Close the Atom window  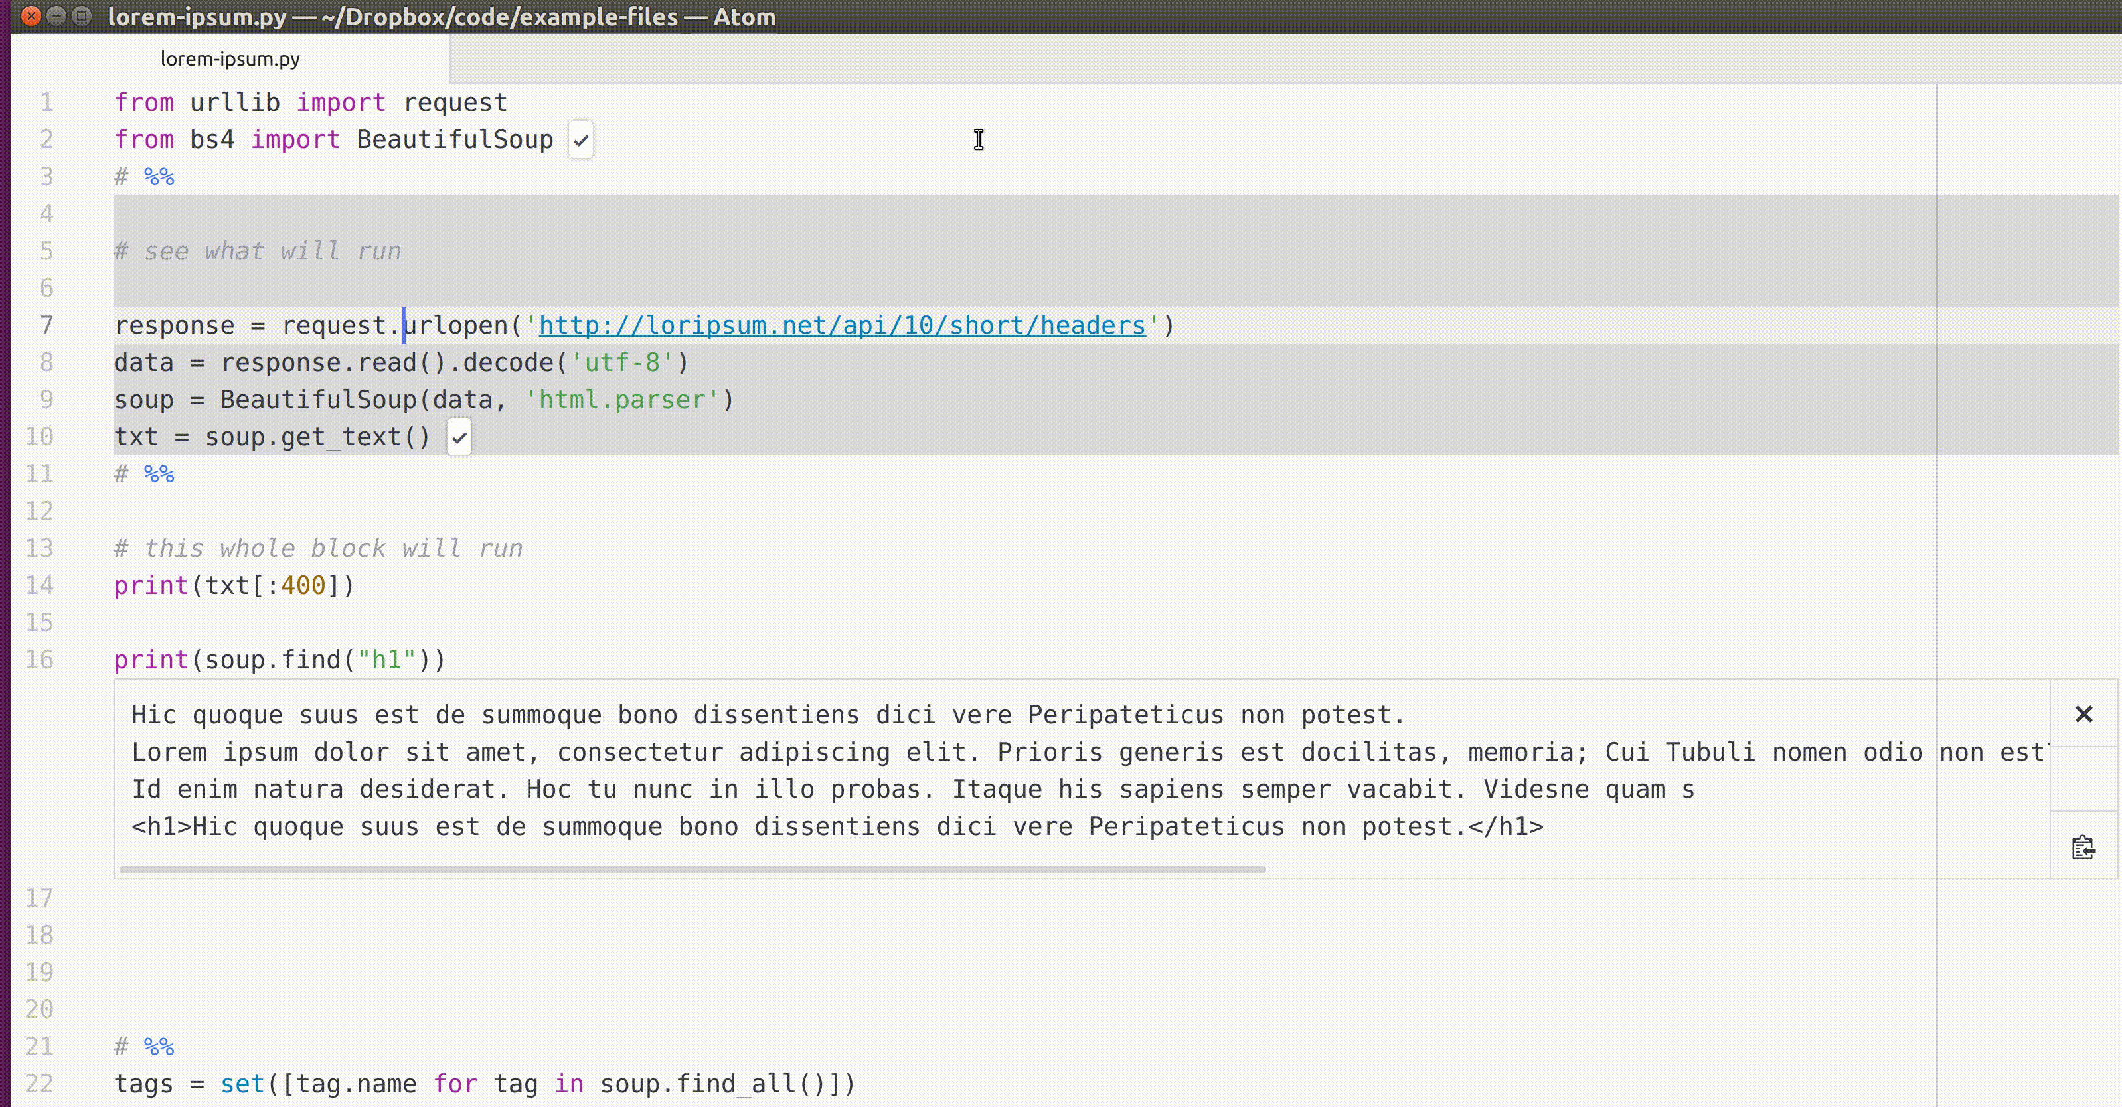[x=31, y=17]
